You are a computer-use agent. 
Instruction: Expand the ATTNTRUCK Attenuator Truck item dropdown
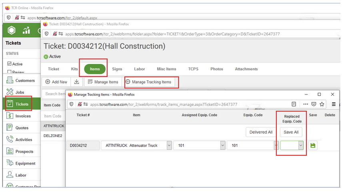point(169,145)
